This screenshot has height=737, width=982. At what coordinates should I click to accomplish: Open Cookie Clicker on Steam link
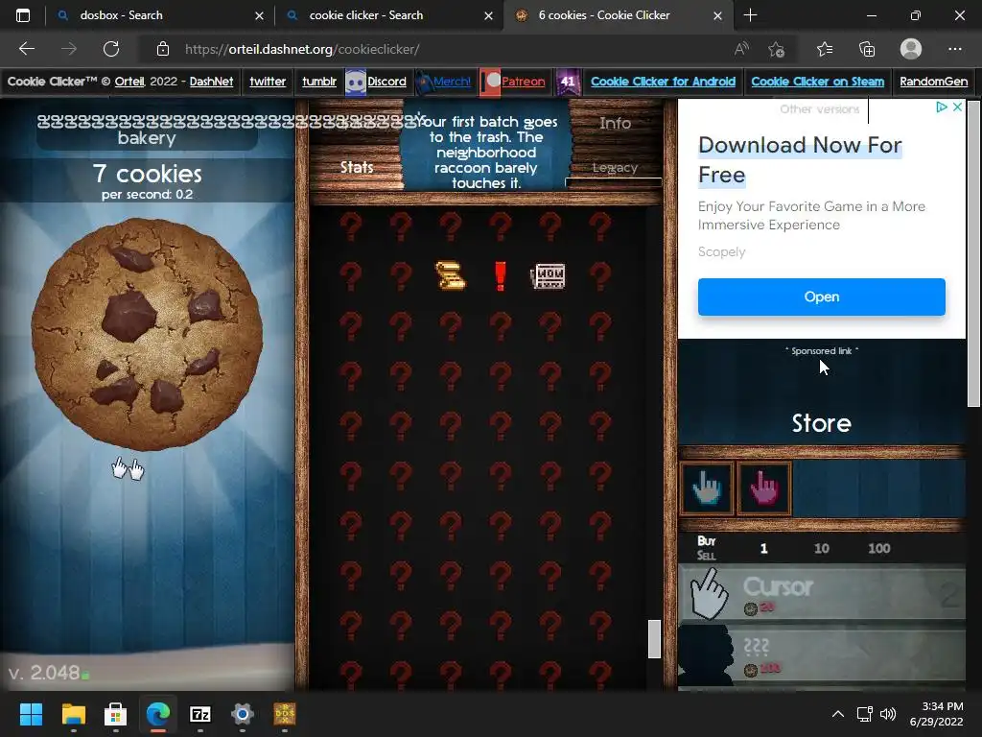tap(818, 82)
